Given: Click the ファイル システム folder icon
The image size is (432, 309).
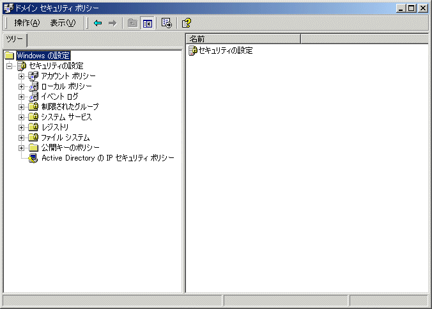Looking at the screenshot, I should pyautogui.click(x=33, y=137).
